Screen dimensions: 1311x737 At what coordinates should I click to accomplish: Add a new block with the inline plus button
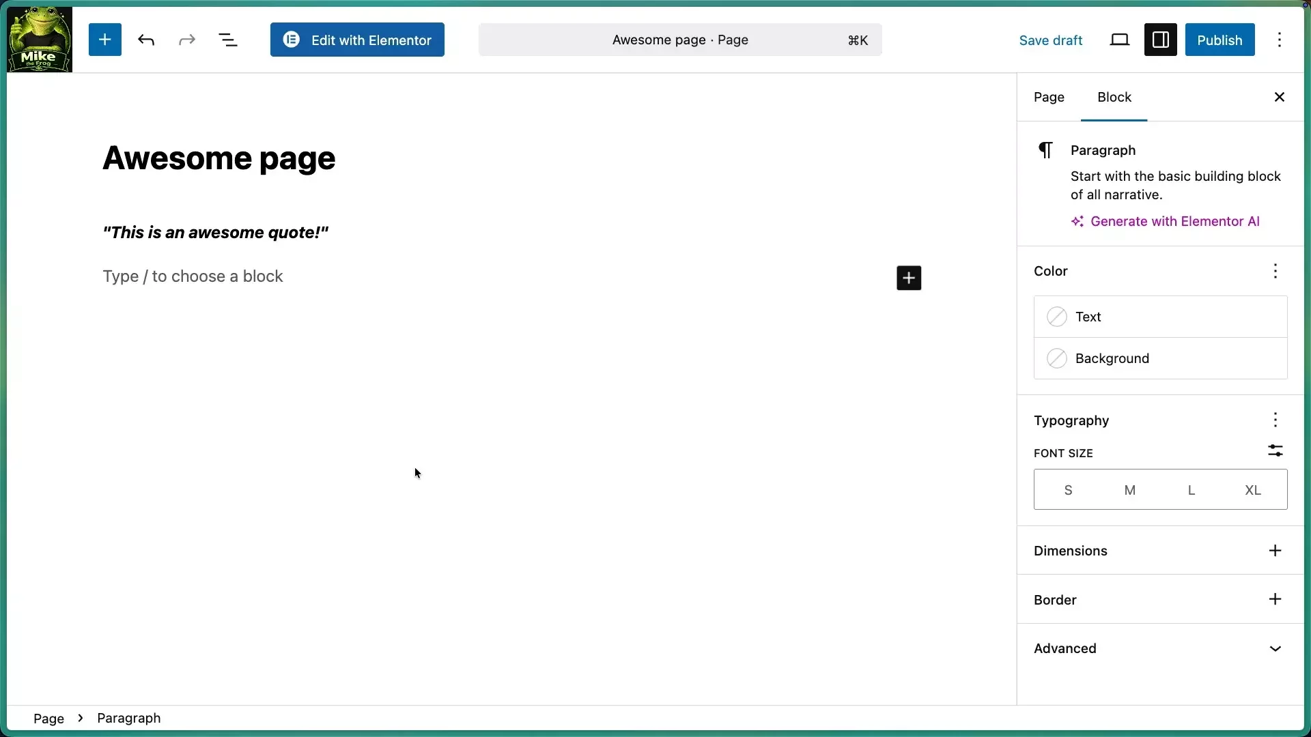click(908, 278)
